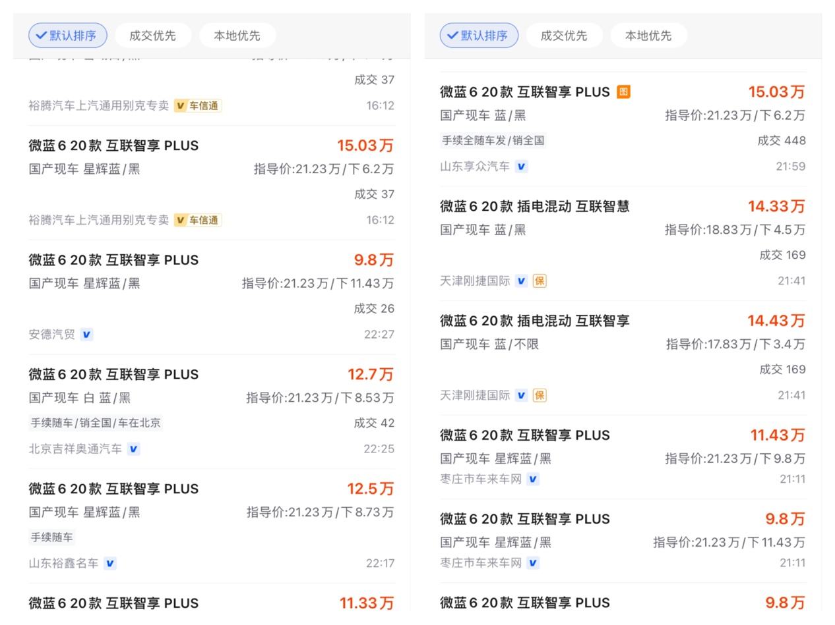Tap the 14.33万 price

[776, 207]
